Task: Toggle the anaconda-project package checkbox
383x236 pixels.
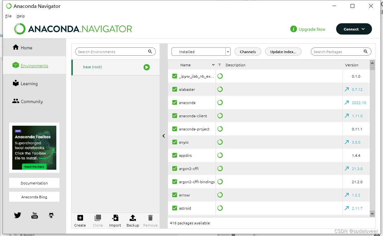Action: pos(175,129)
